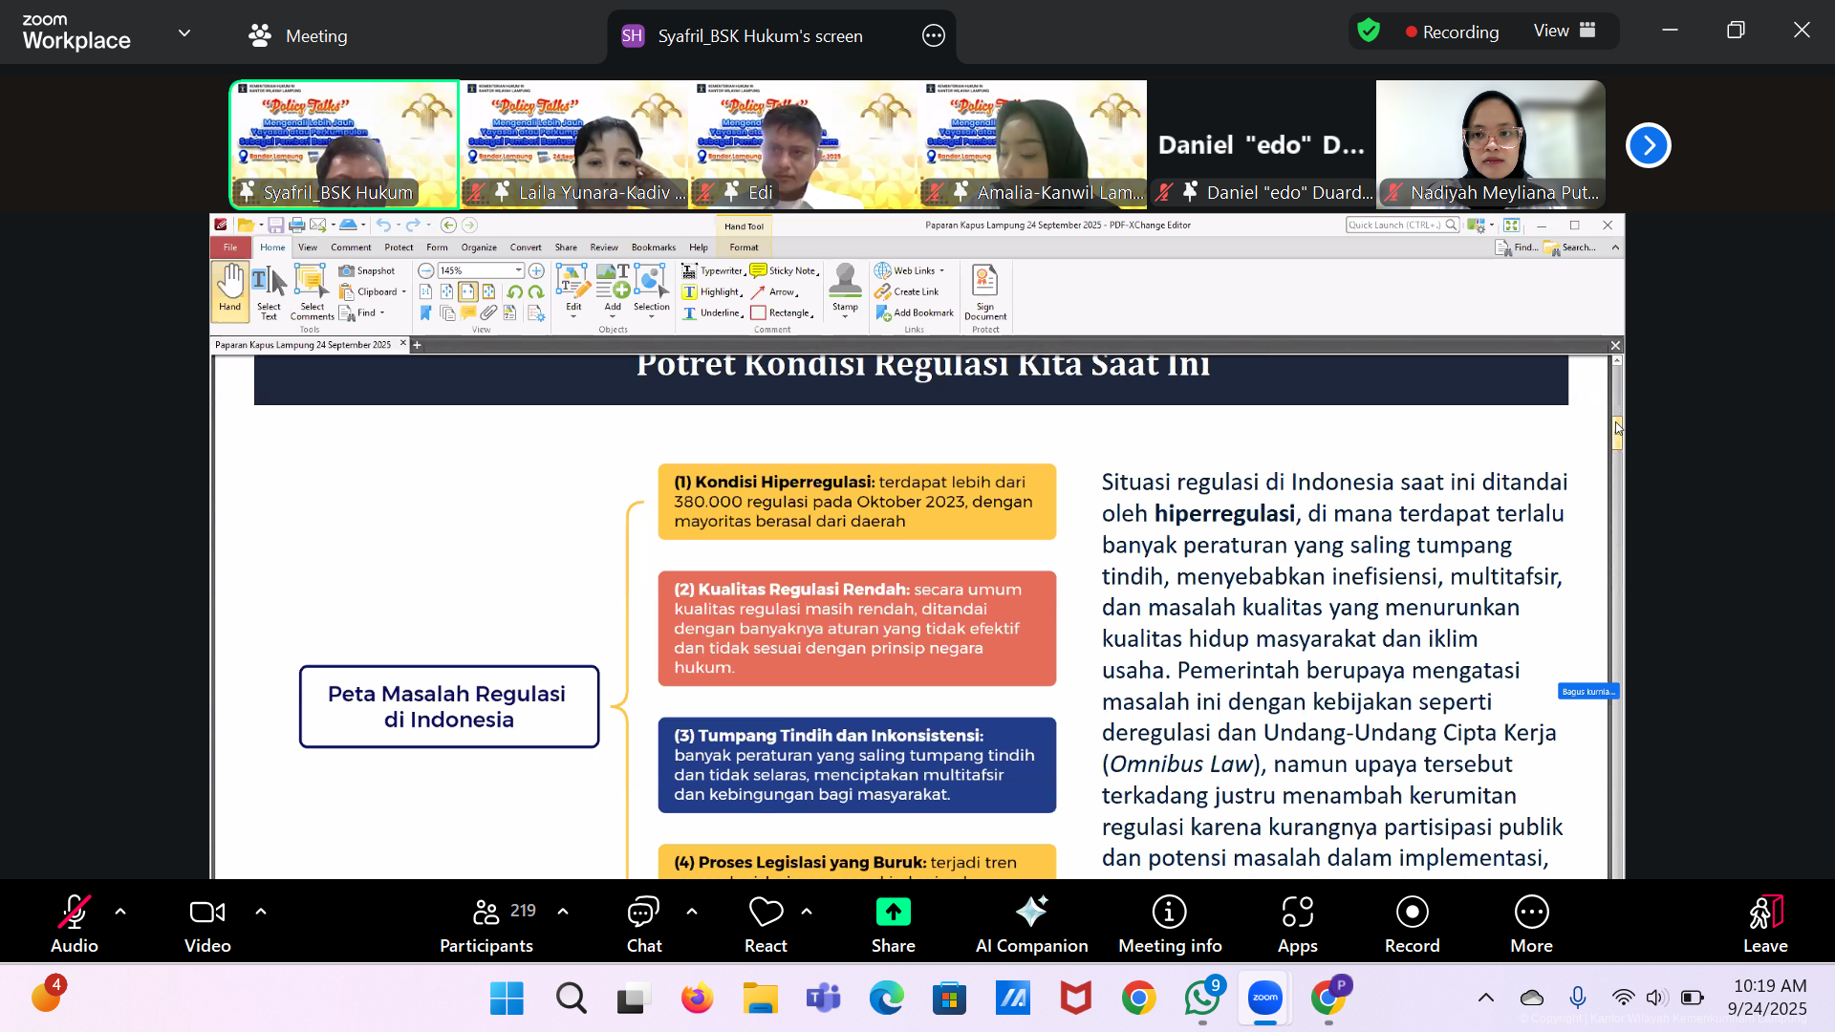The width and height of the screenshot is (1835, 1032).
Task: Open the Zoom Workplace dropdown chevron
Action: 184,33
